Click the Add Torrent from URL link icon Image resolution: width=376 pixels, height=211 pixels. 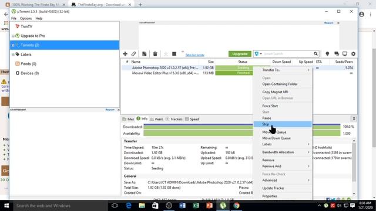(x=133, y=54)
